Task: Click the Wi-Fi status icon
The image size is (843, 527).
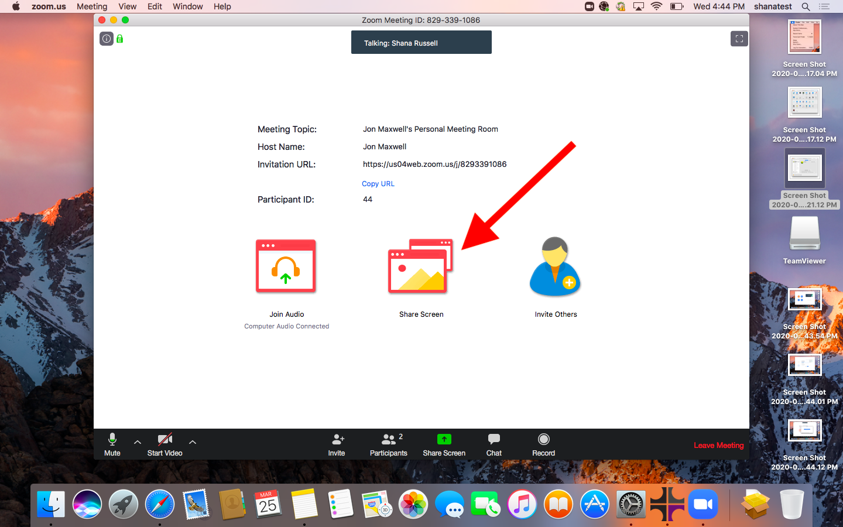Action: coord(657,6)
